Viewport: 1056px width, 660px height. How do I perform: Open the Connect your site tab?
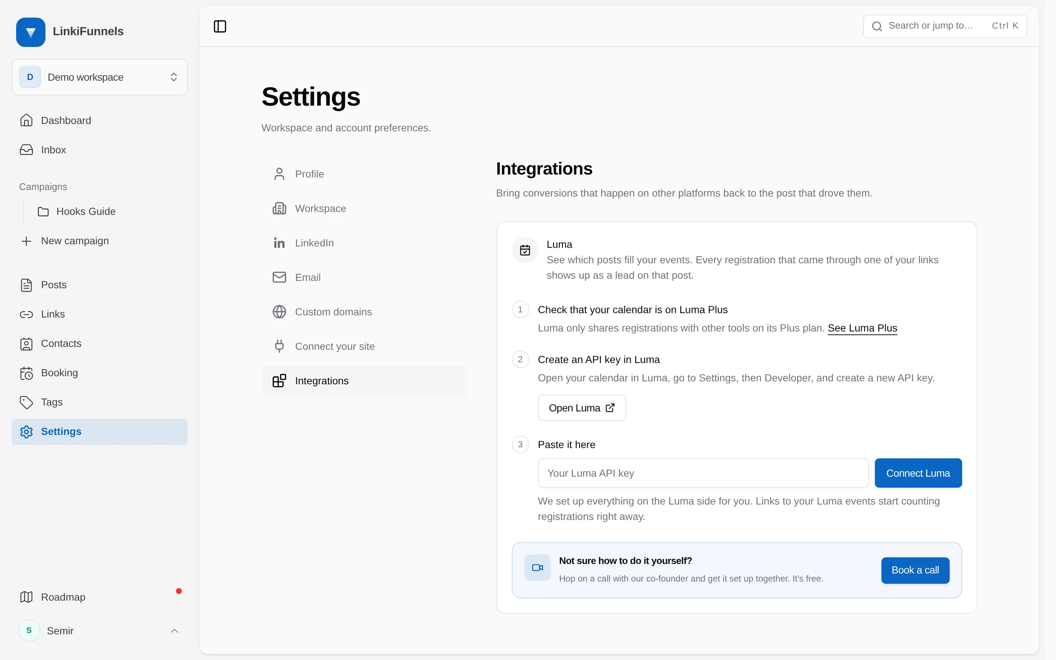[364, 346]
